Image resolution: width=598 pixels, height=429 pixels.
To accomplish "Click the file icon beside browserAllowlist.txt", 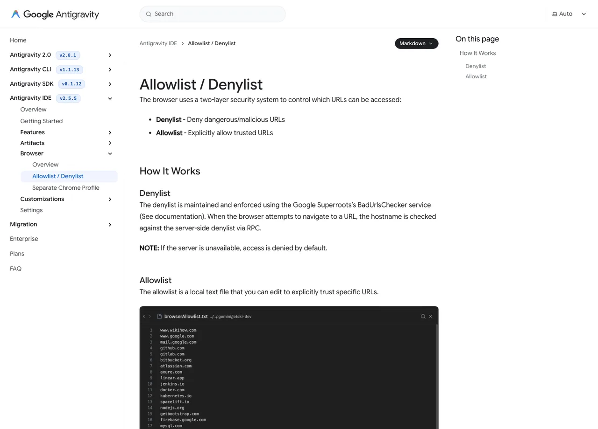I will [159, 316].
